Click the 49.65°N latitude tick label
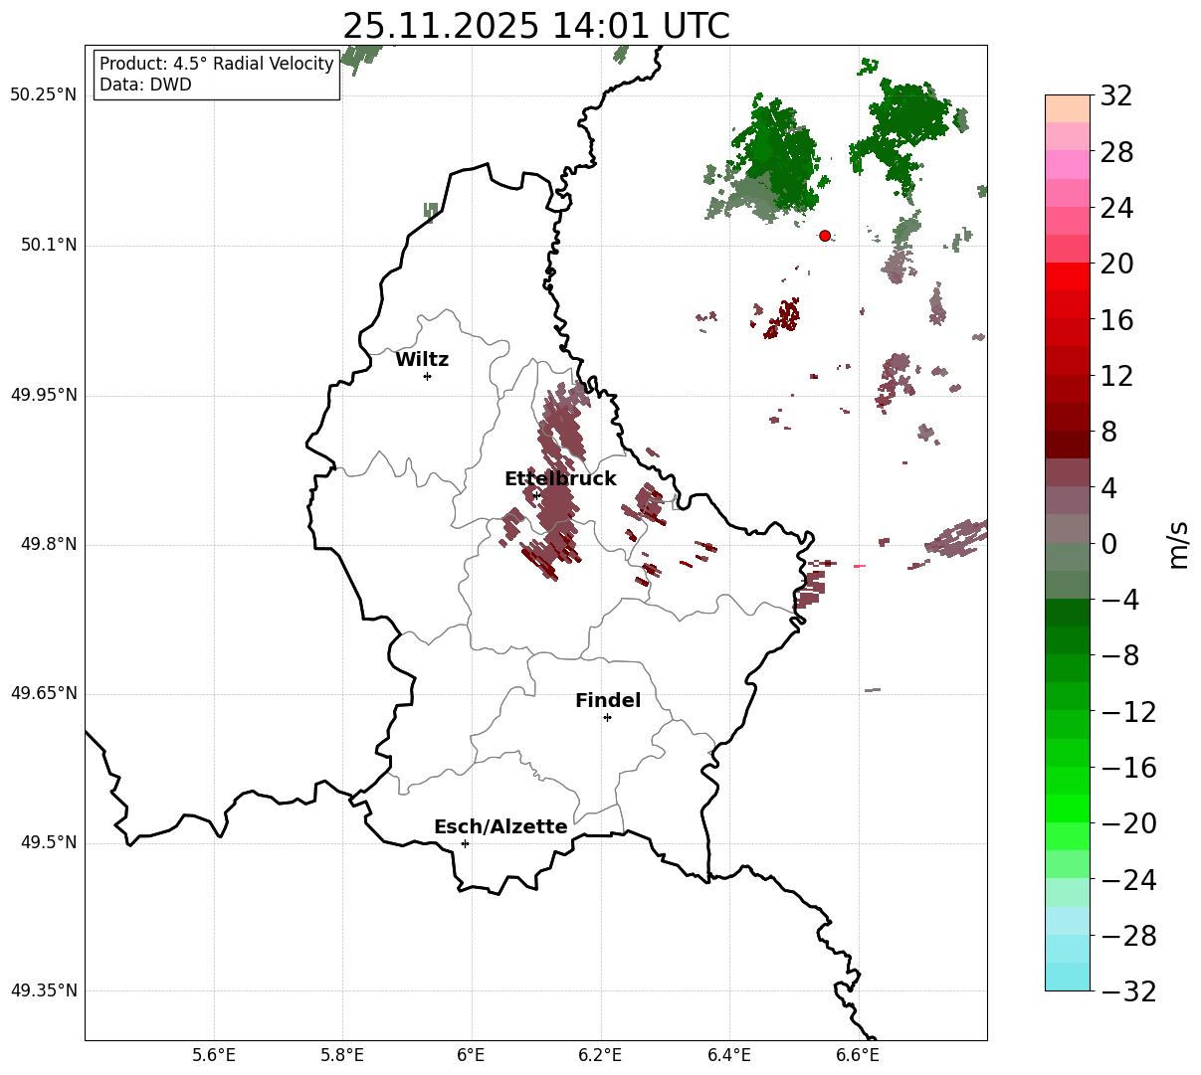Viewport: 1201px width, 1075px height. [x=44, y=694]
